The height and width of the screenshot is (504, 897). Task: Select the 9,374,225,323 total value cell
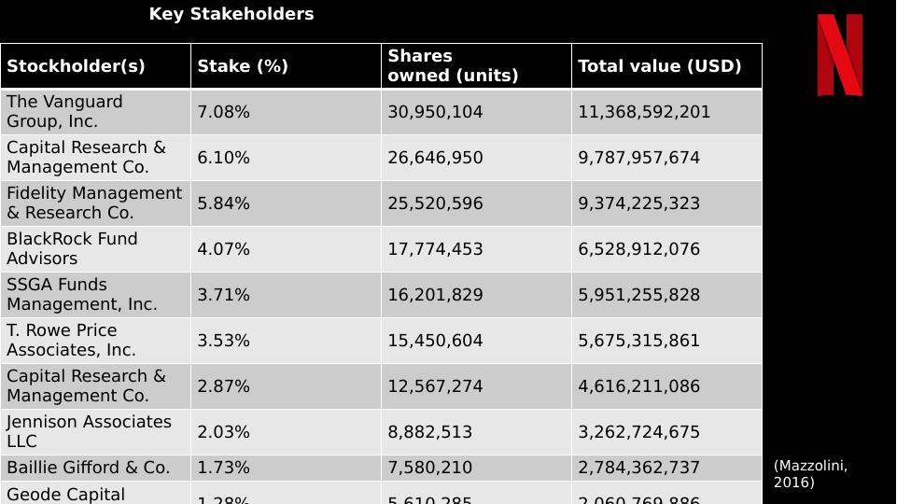[x=638, y=203]
